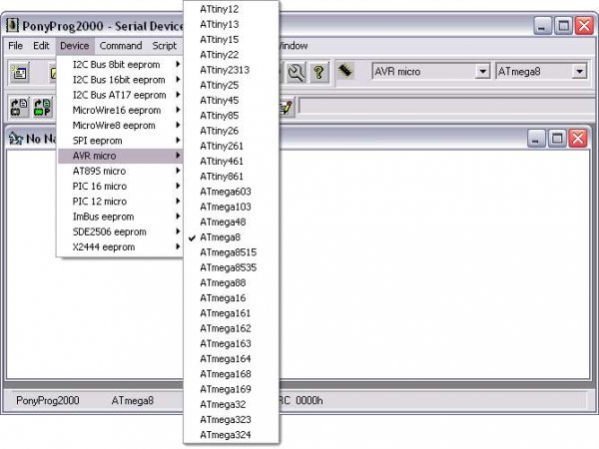Click the New Window toolbar icon
The image size is (599, 449).
[x=20, y=72]
